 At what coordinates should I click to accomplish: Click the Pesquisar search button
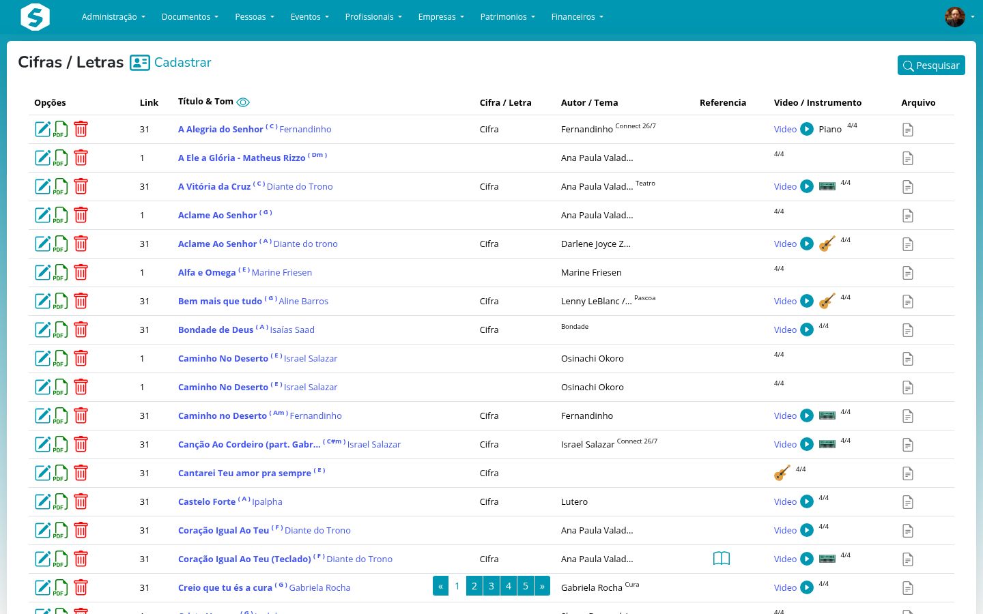pos(931,65)
